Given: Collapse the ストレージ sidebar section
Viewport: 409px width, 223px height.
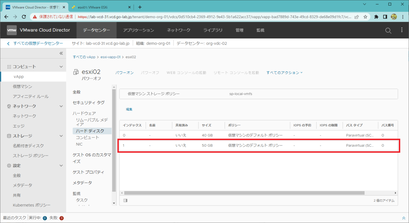Looking at the screenshot, I should coord(61,136).
